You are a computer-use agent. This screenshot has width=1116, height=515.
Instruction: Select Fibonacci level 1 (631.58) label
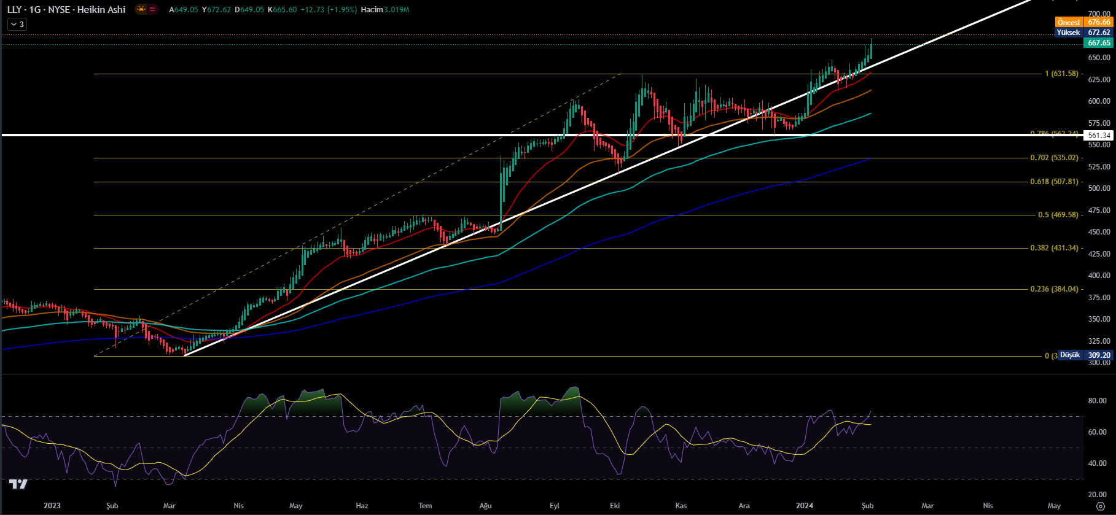[x=1062, y=74]
